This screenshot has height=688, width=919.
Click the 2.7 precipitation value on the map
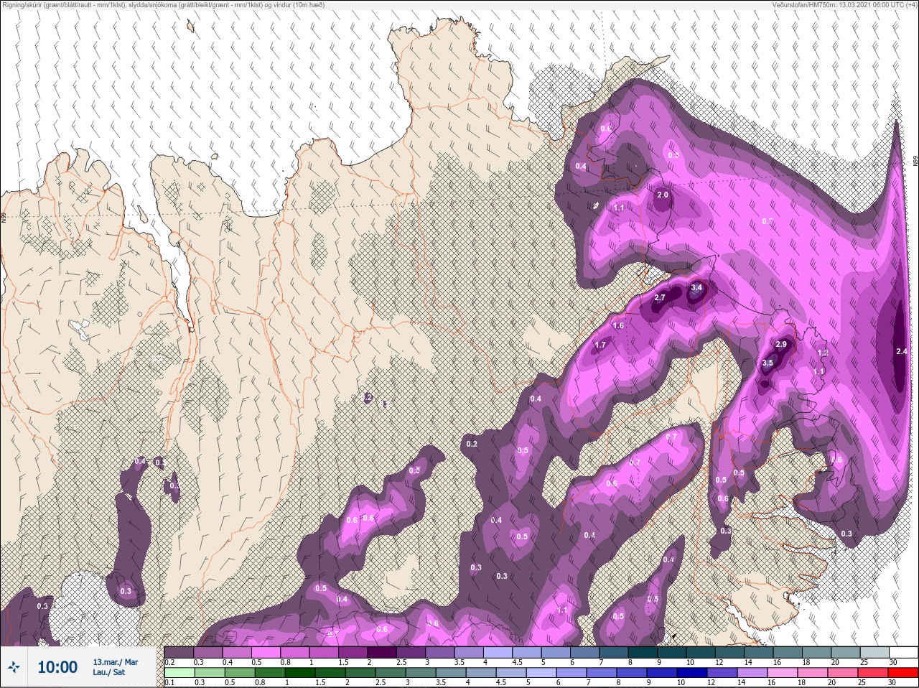[x=661, y=297]
